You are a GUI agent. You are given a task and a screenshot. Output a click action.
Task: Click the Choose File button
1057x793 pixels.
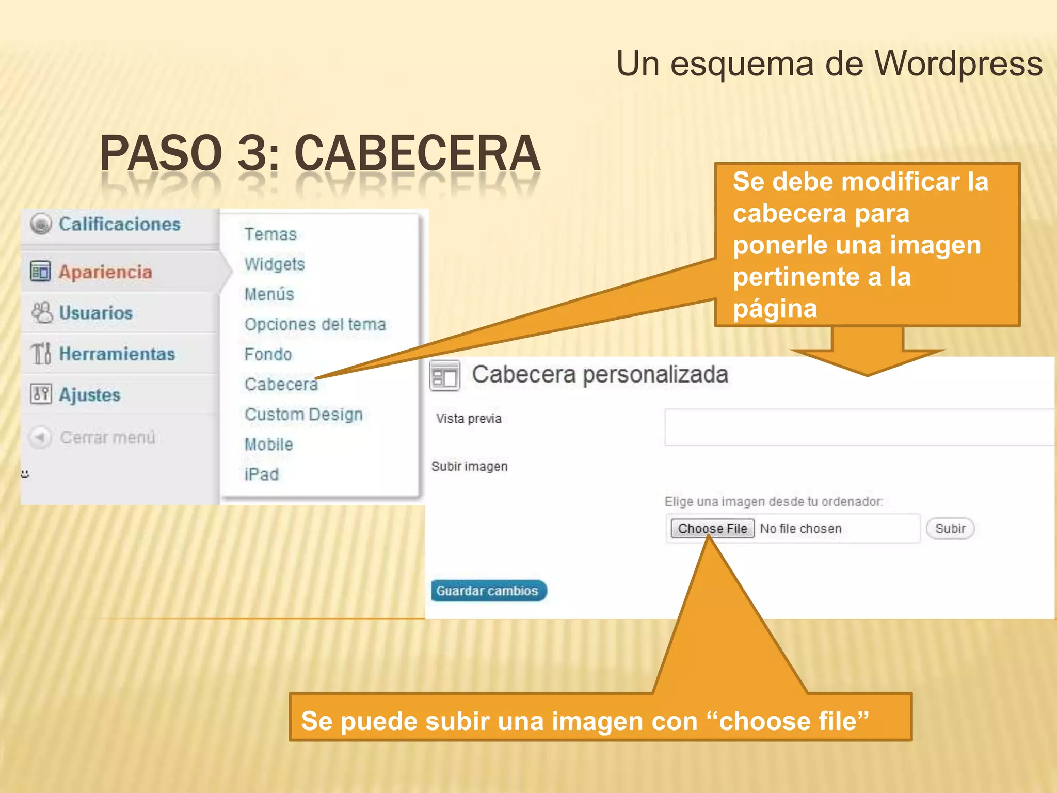click(x=713, y=529)
